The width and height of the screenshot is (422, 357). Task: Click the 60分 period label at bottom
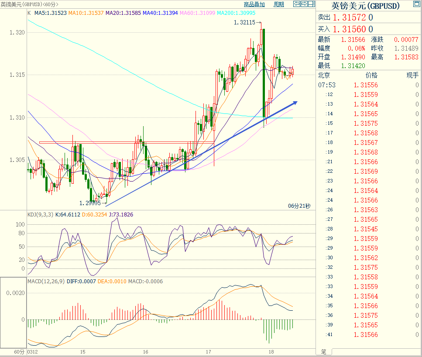[19, 352]
